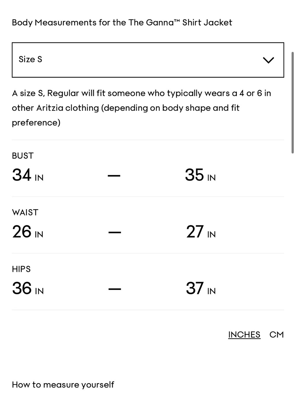296x395 pixels.
Task: Click the BUST label
Action: pos(23,156)
